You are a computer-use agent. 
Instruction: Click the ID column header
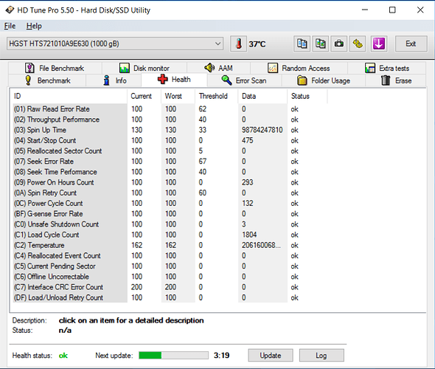coord(69,96)
